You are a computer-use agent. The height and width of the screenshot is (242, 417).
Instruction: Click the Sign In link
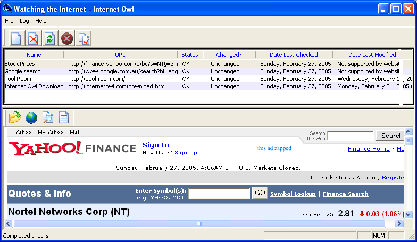point(156,145)
